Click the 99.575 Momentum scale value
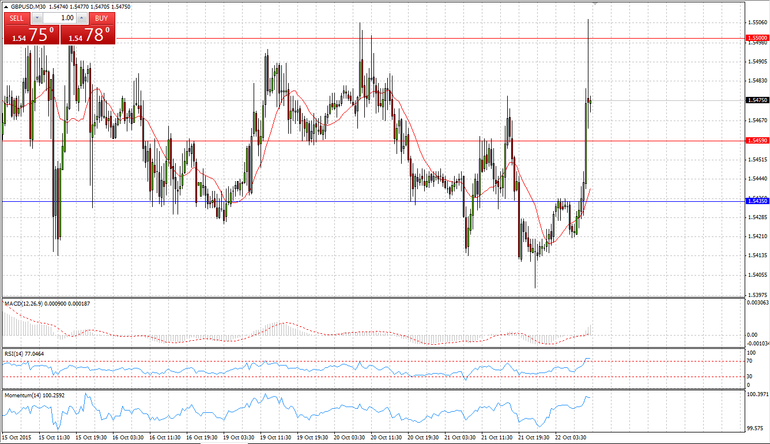The image size is (770, 444). tap(756, 428)
